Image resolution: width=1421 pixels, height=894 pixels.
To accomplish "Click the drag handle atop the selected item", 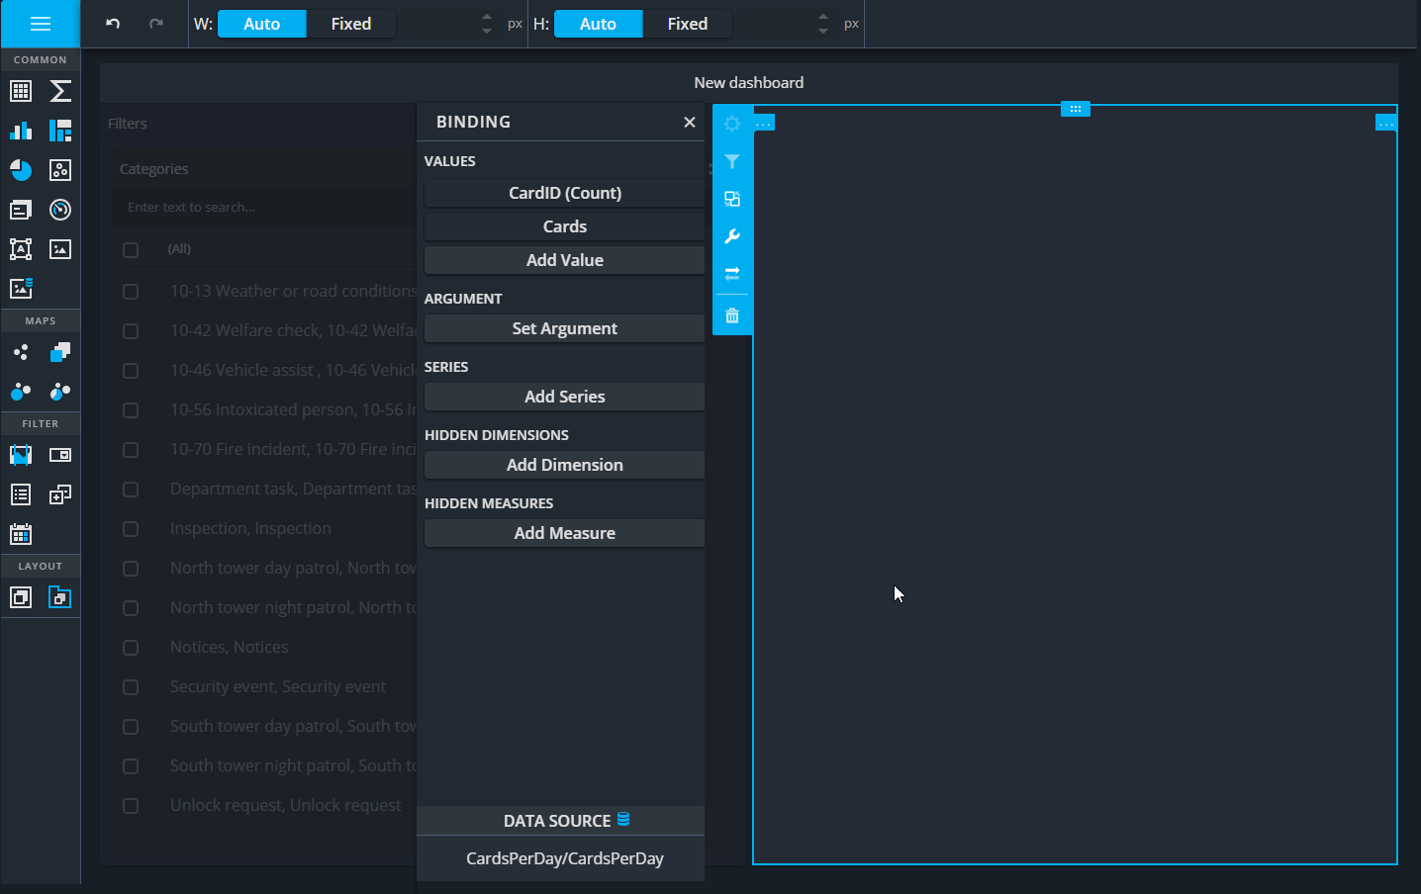I will 1075,109.
